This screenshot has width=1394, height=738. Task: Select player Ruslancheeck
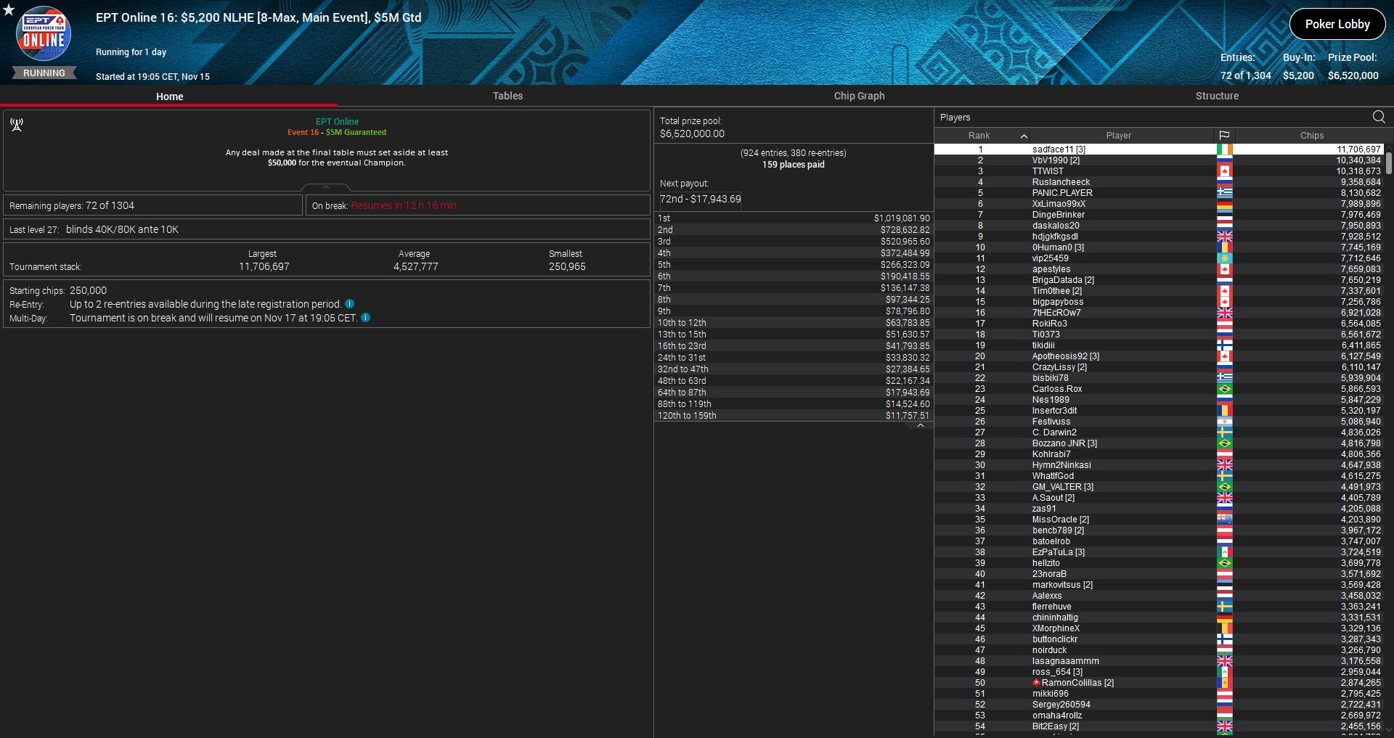coord(1159,182)
